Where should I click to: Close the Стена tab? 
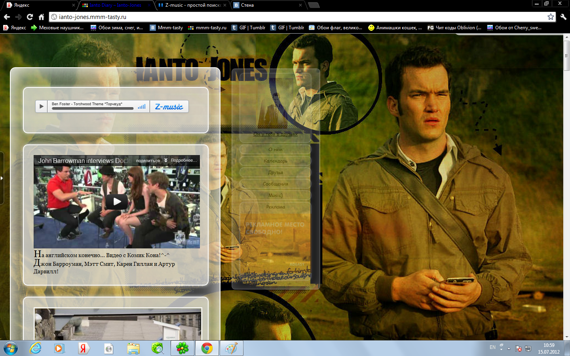coord(300,5)
